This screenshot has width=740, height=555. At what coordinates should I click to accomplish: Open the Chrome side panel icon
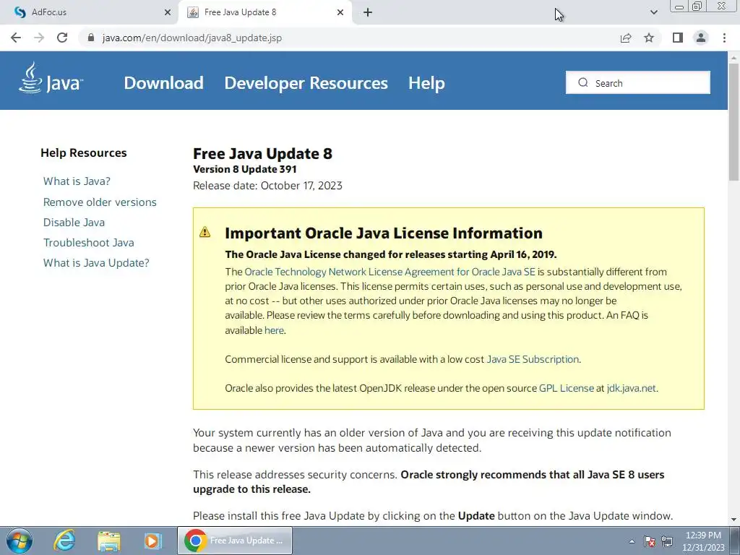pyautogui.click(x=678, y=38)
